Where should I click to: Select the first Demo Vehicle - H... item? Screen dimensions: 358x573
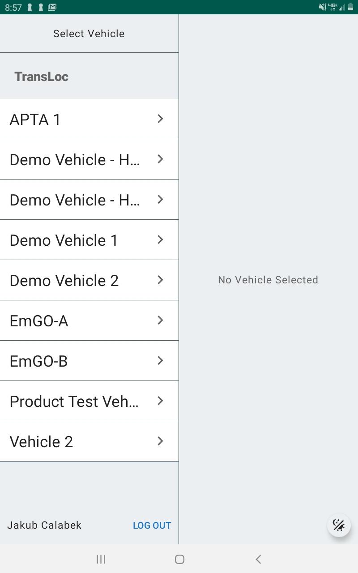point(89,159)
